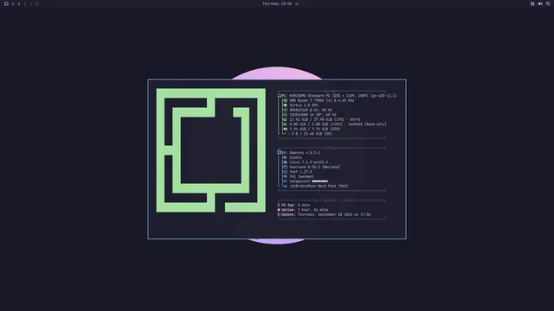Click the red '(100%)' usage value

336,124
